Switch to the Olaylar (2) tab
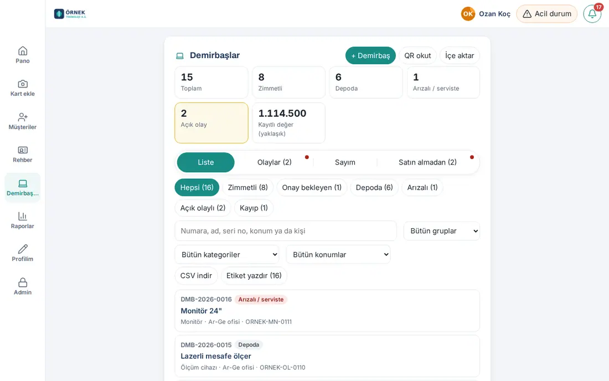This screenshot has height=381, width=609. [x=275, y=162]
